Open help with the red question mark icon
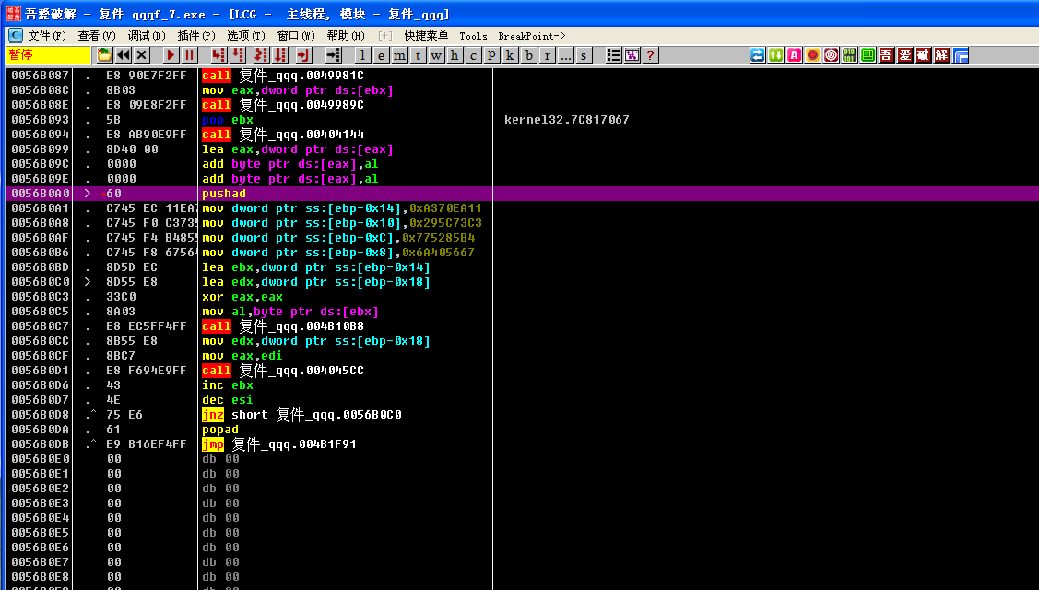The image size is (1039, 590). tap(650, 55)
